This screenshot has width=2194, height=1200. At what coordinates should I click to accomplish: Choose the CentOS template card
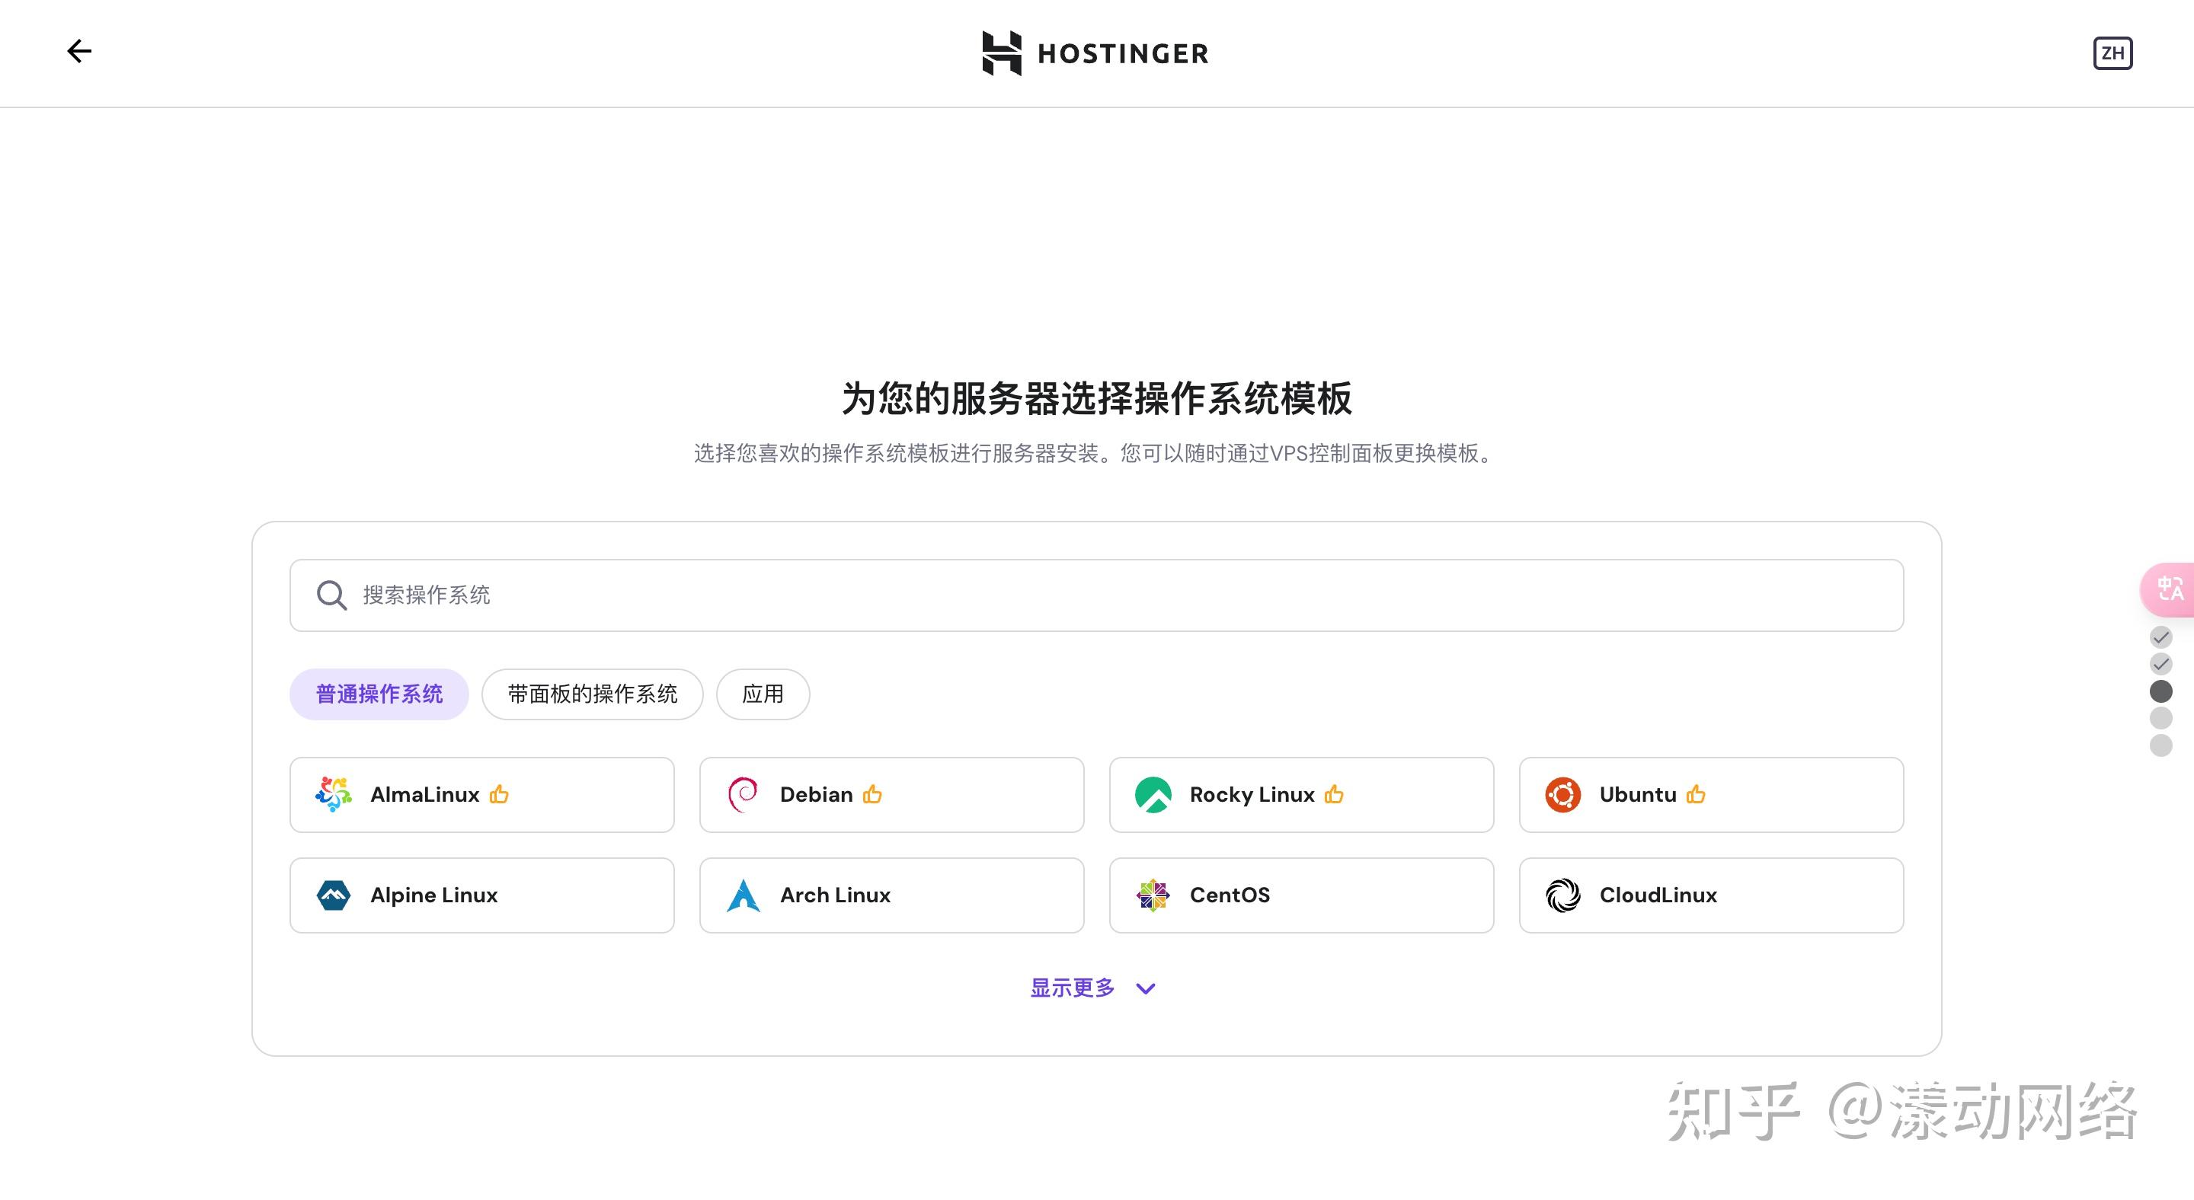click(x=1301, y=895)
